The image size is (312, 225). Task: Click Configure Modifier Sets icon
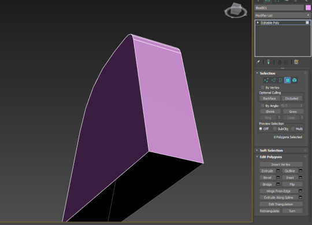pyautogui.click(x=296, y=62)
